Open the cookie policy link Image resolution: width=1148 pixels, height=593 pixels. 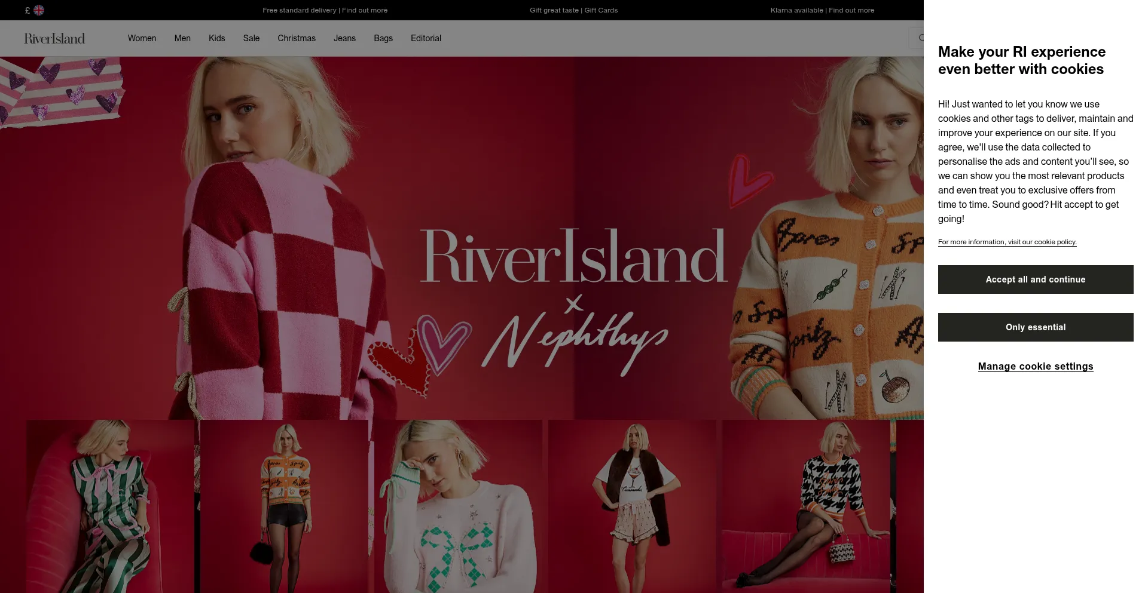click(1007, 242)
